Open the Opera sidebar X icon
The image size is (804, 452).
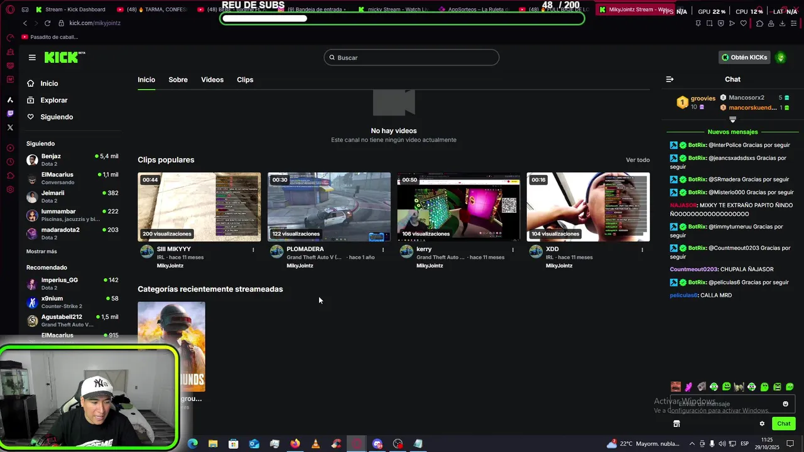10,127
